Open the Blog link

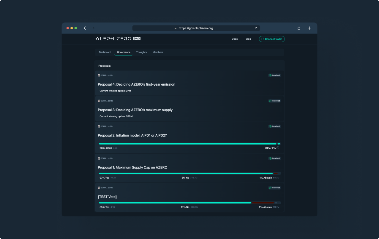(248, 39)
